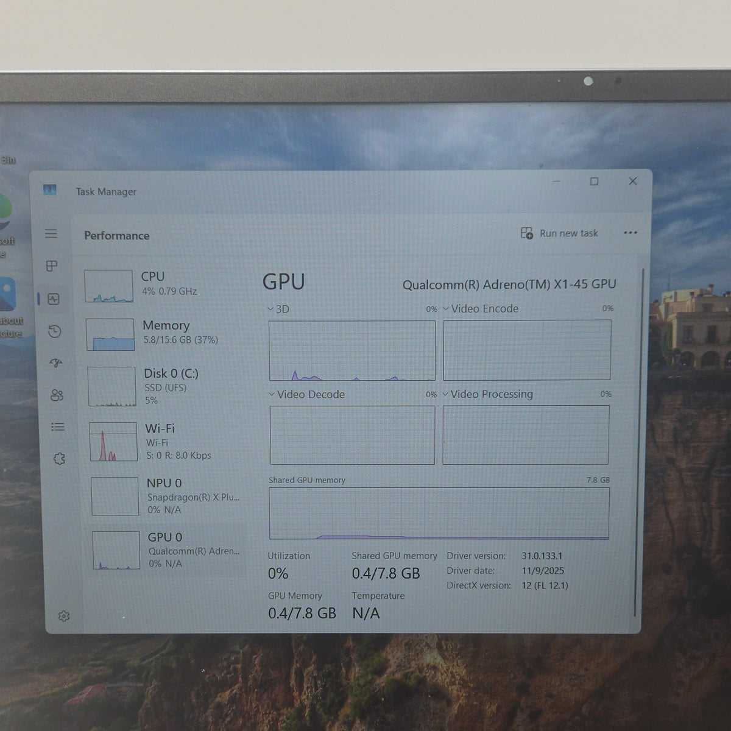This screenshot has height=731, width=731.
Task: Click the Performance page heading
Action: point(116,236)
